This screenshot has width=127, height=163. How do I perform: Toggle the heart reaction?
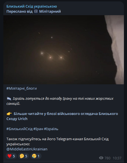click(x=11, y=156)
